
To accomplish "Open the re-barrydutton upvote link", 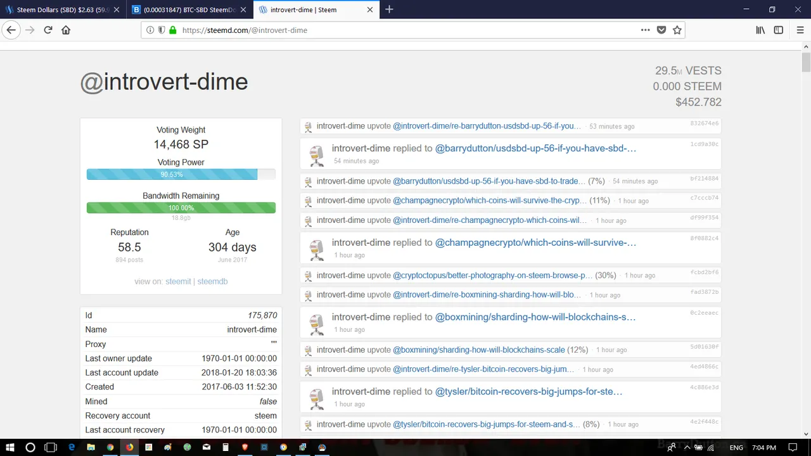I will [x=487, y=126].
